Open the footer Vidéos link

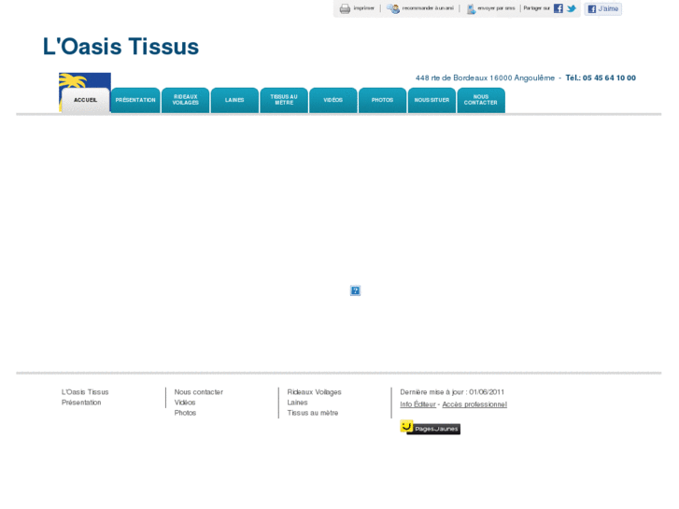coord(185,403)
